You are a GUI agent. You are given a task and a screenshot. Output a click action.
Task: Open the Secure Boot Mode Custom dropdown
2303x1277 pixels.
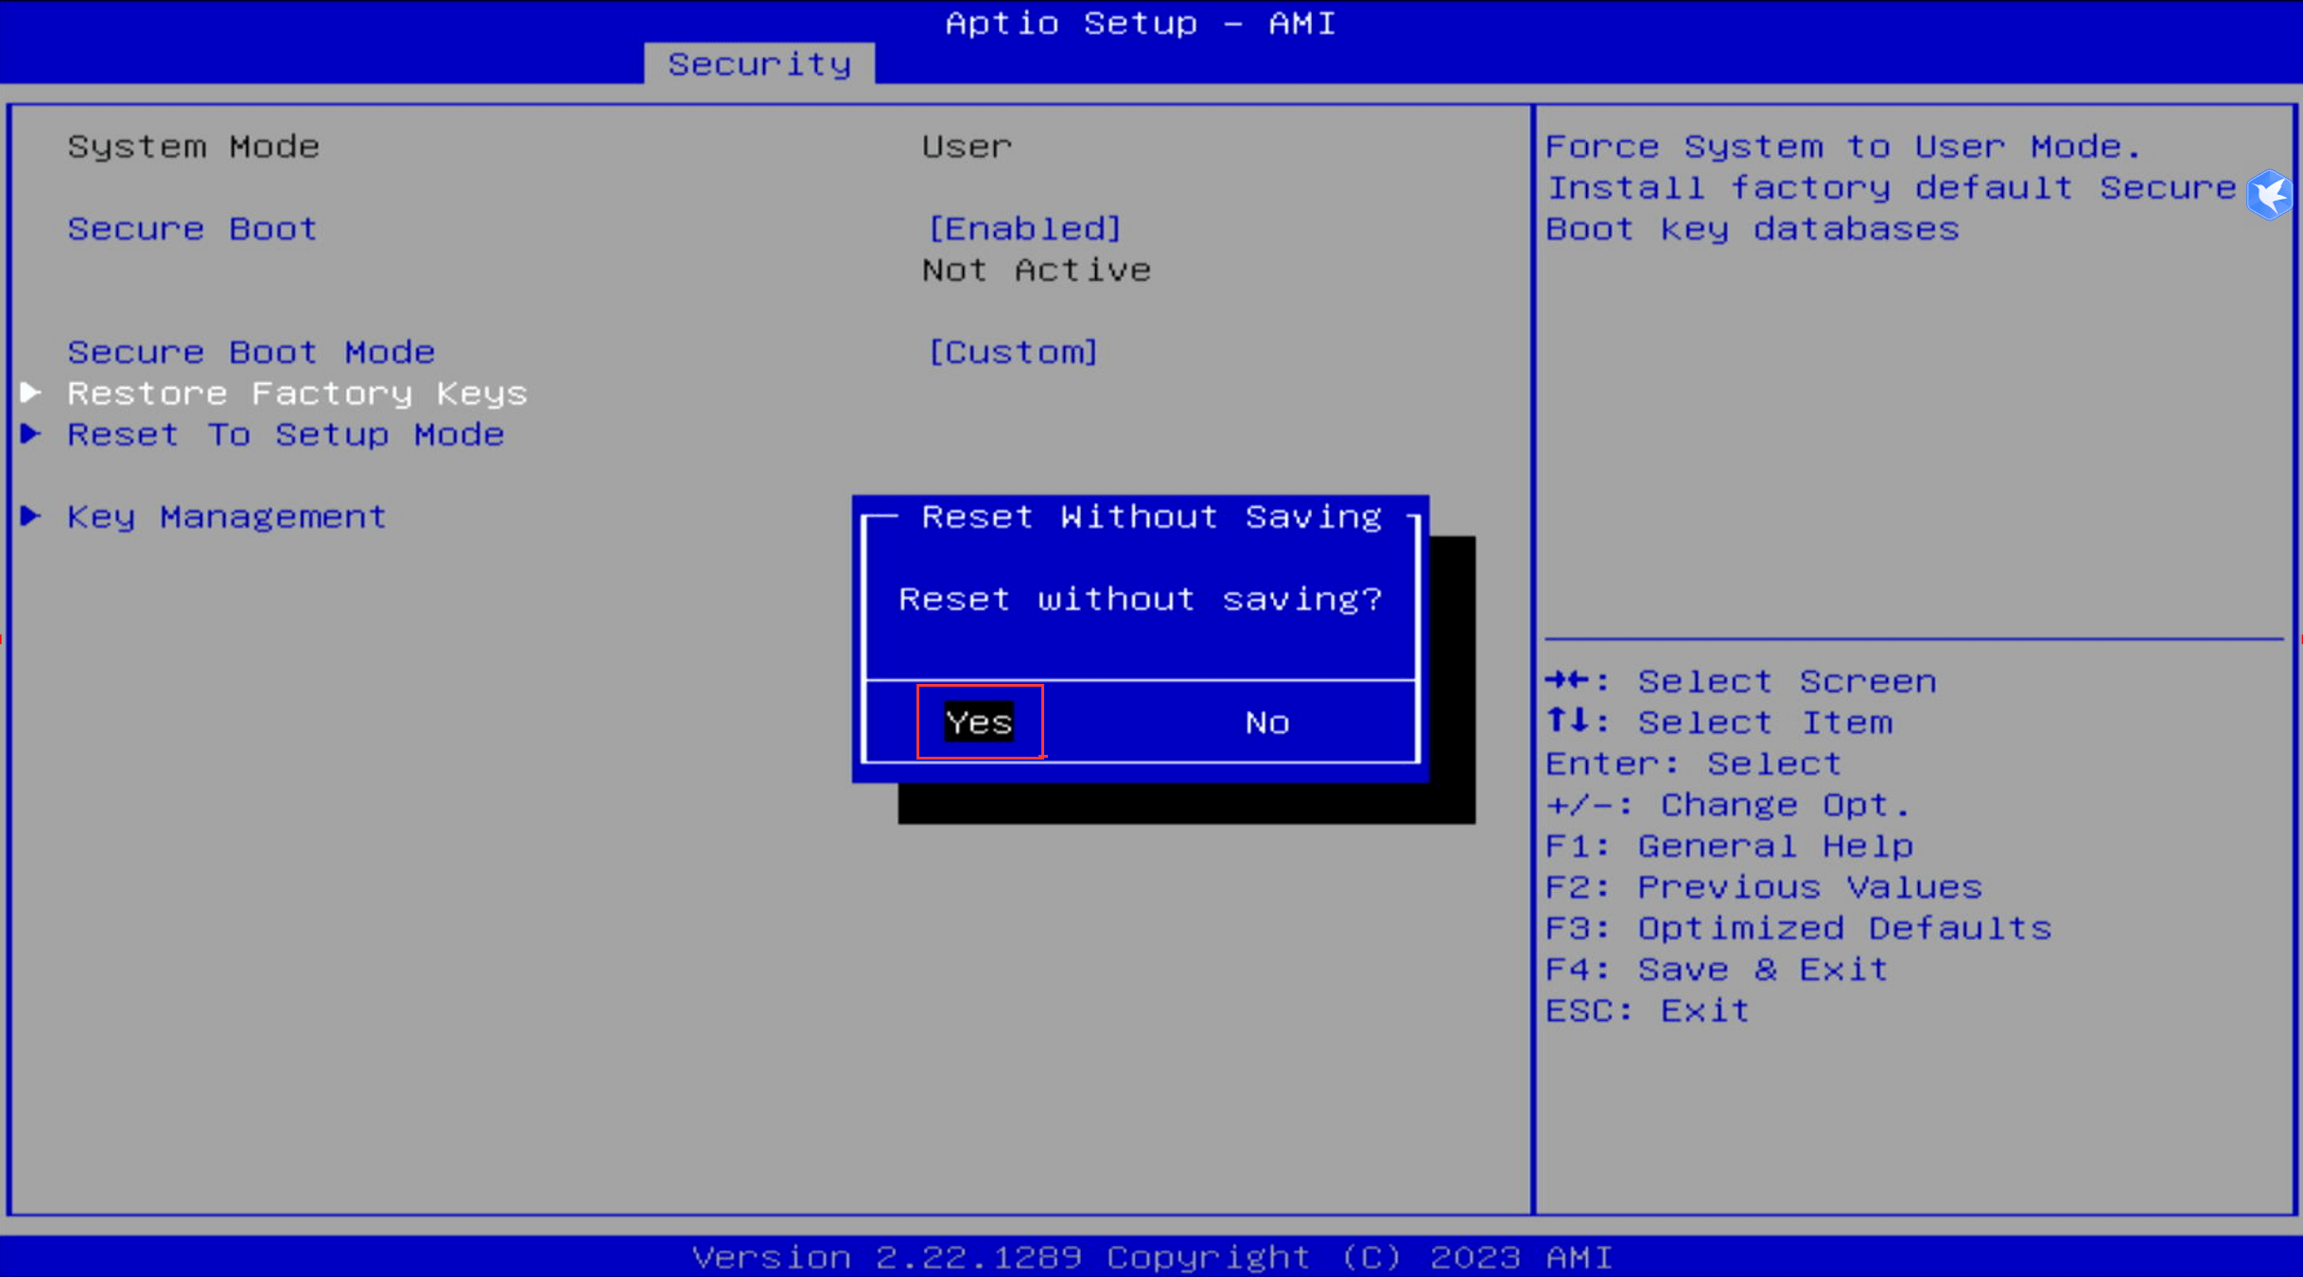click(x=1013, y=353)
